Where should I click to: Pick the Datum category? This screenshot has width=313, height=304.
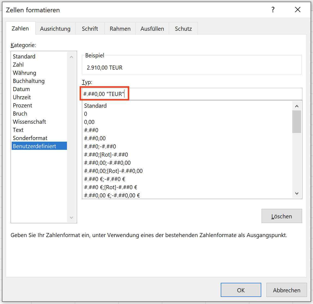[21, 89]
